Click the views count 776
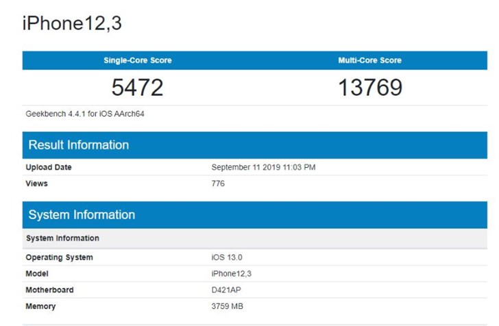Viewport: 499px width, 326px height. click(218, 184)
